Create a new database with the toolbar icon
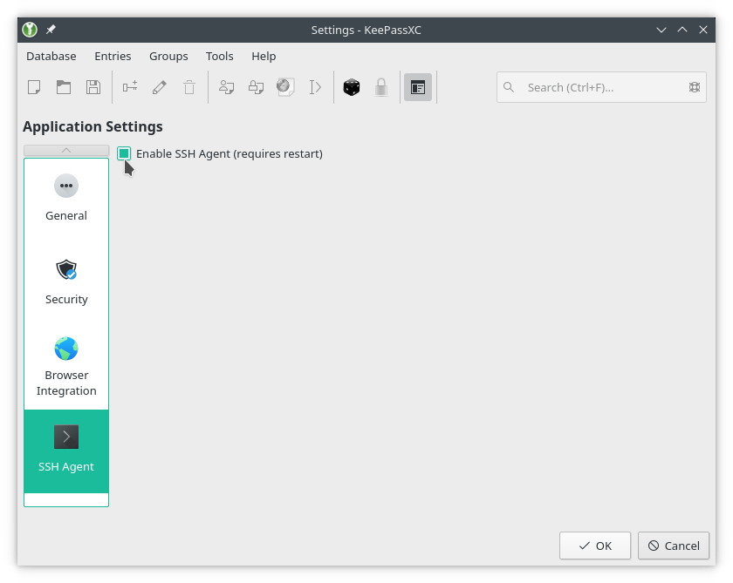The width and height of the screenshot is (733, 583). [35, 87]
